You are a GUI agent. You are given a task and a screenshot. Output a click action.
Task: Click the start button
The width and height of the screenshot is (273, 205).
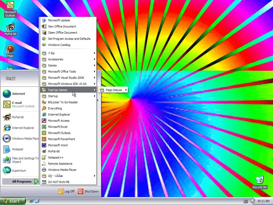coord(13,201)
